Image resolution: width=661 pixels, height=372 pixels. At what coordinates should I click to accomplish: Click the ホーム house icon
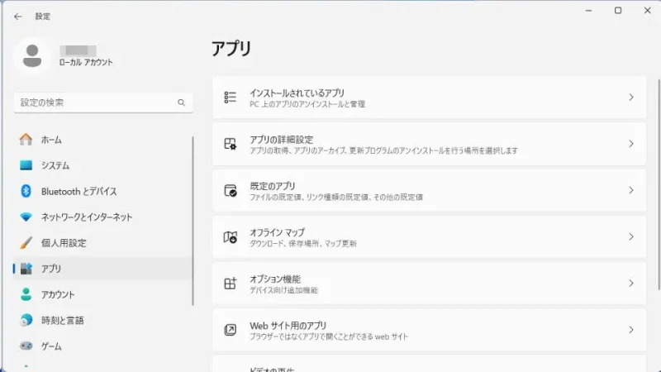[x=26, y=140]
